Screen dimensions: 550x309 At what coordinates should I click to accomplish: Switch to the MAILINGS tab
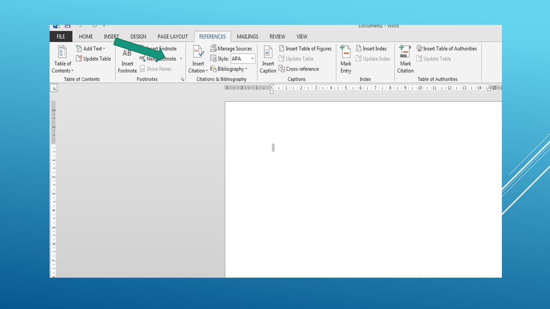pyautogui.click(x=247, y=36)
